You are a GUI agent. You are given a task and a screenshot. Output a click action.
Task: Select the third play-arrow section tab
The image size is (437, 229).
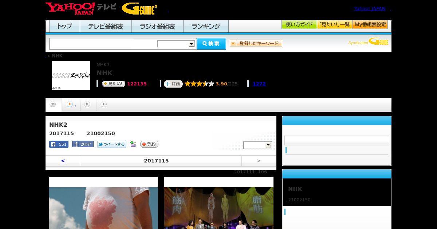pos(87,105)
